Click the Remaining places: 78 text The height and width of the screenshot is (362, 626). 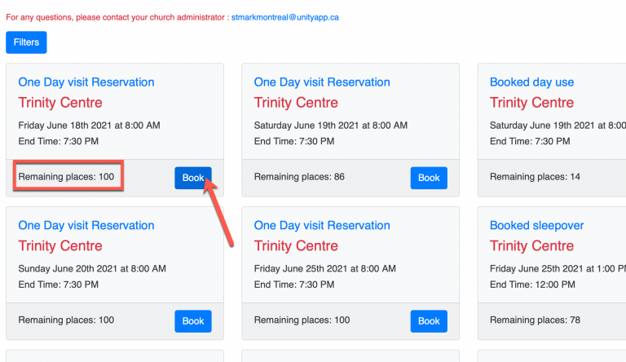[x=535, y=320]
